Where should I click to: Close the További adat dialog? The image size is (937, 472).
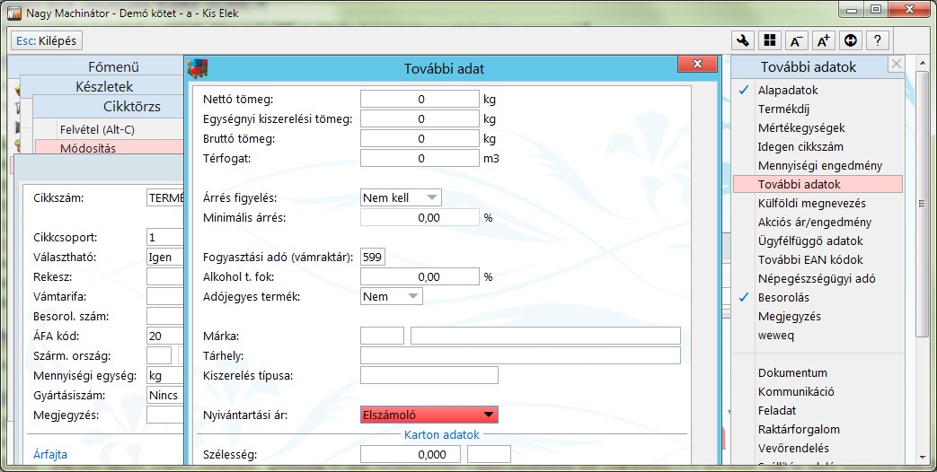coord(697,64)
